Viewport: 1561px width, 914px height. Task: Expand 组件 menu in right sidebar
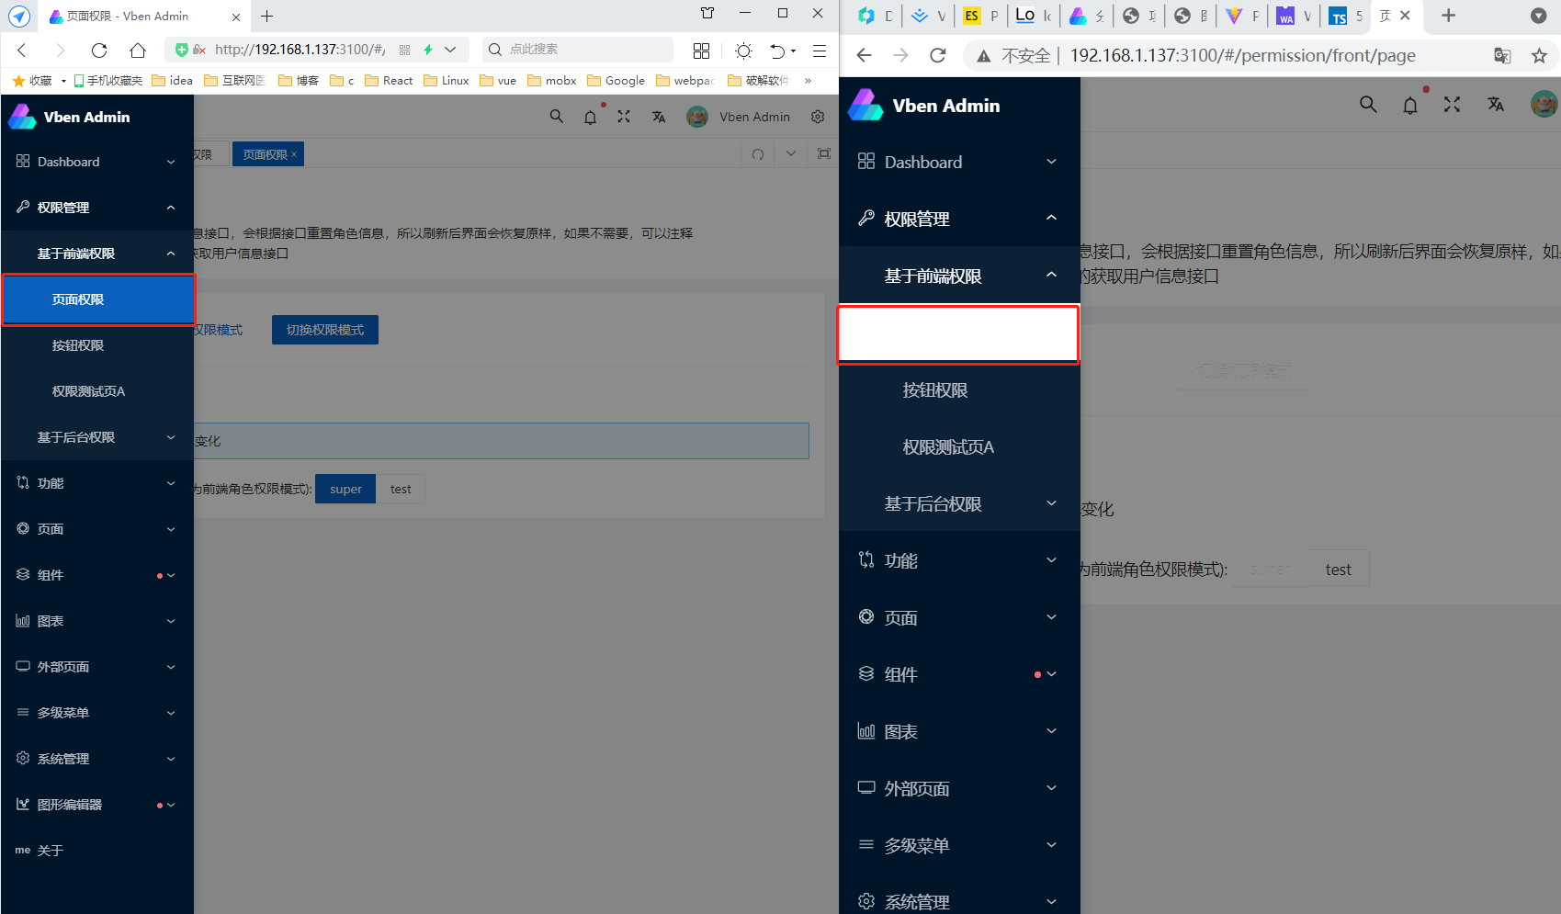coord(959,674)
